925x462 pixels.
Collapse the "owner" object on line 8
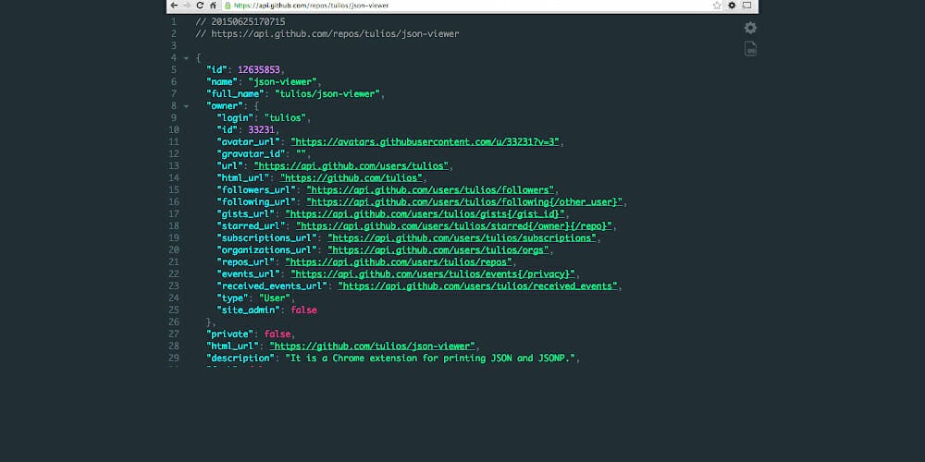(x=187, y=106)
